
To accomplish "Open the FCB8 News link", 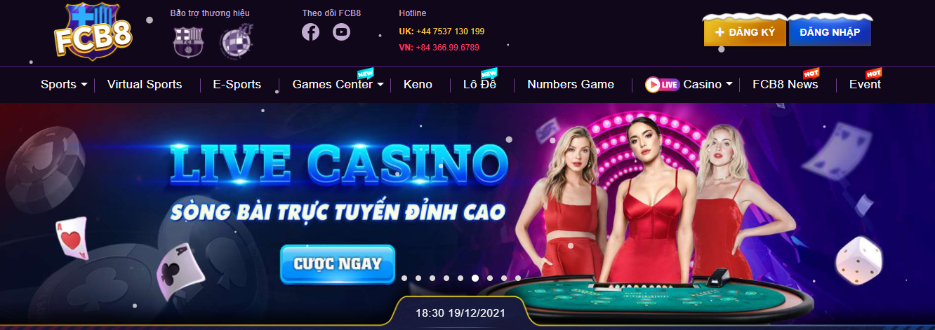I will click(x=785, y=84).
